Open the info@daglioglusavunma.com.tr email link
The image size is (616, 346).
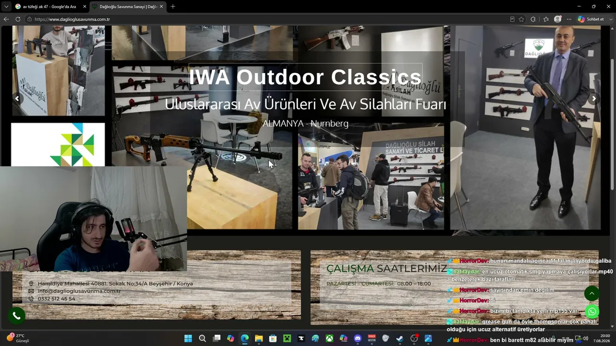point(79,291)
